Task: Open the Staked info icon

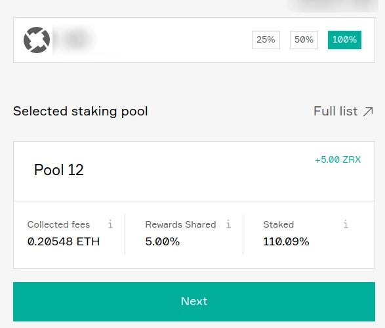Action: (346, 224)
